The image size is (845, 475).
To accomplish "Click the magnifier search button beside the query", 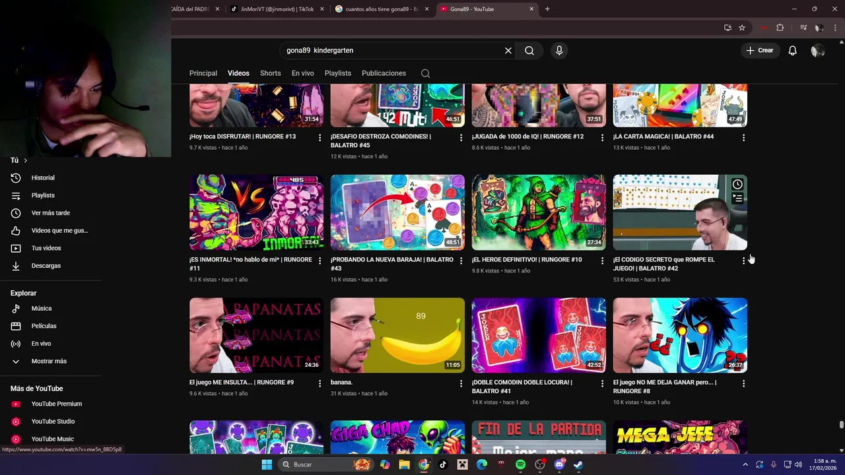I will (529, 50).
